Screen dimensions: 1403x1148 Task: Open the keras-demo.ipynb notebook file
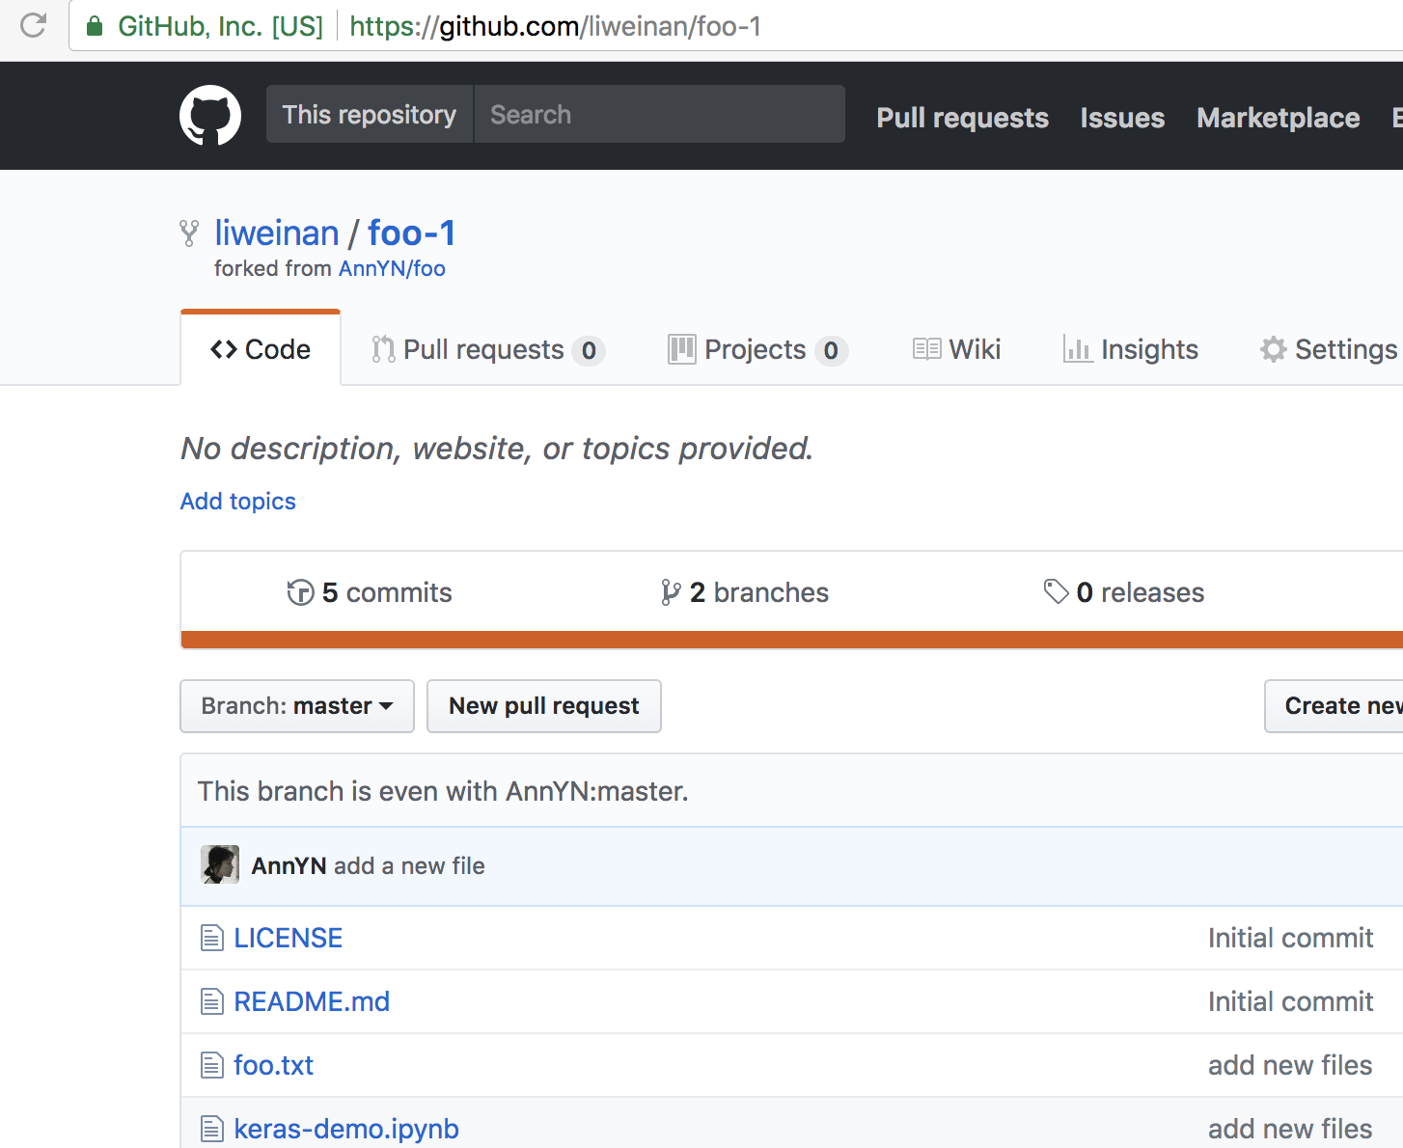click(x=346, y=1129)
